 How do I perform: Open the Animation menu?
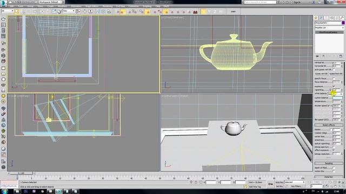click(76, 6)
